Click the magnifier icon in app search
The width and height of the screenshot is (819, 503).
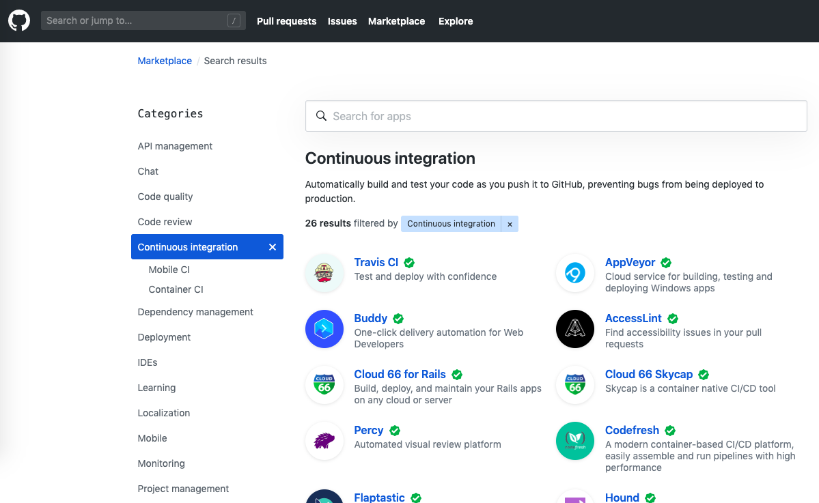pos(321,116)
